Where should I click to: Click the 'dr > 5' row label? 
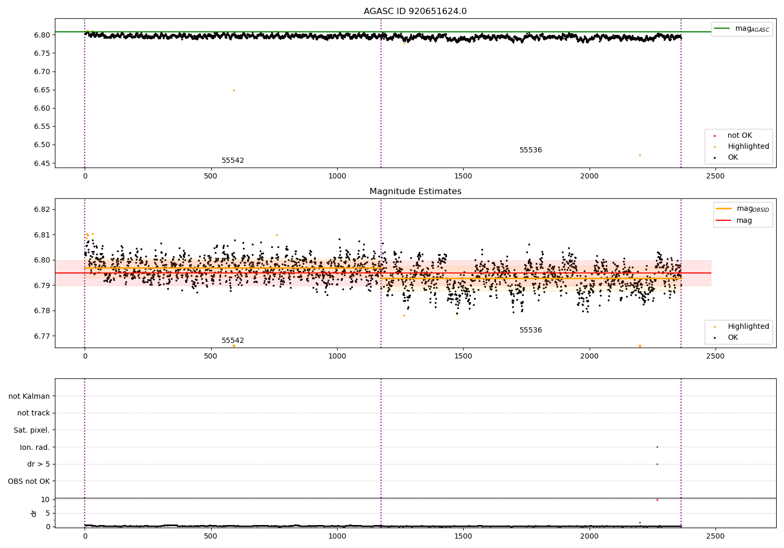tap(39, 464)
